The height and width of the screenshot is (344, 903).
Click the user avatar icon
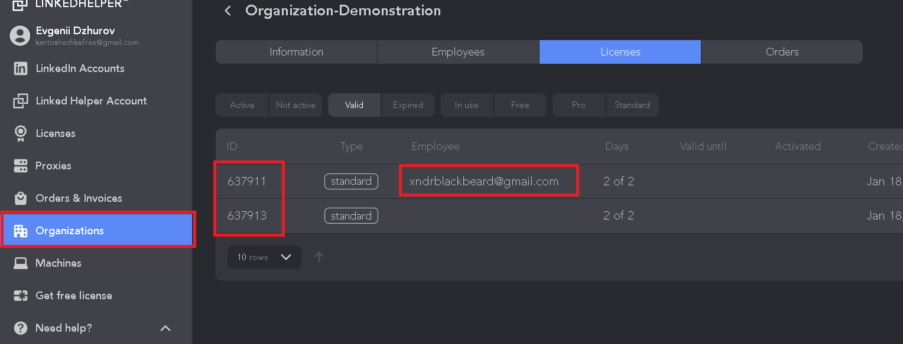click(20, 35)
